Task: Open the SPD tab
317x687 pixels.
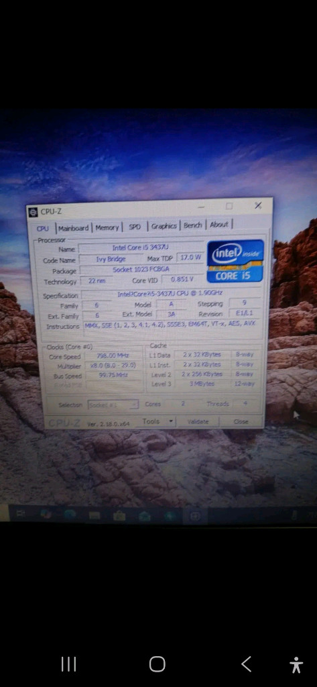Action: (135, 227)
